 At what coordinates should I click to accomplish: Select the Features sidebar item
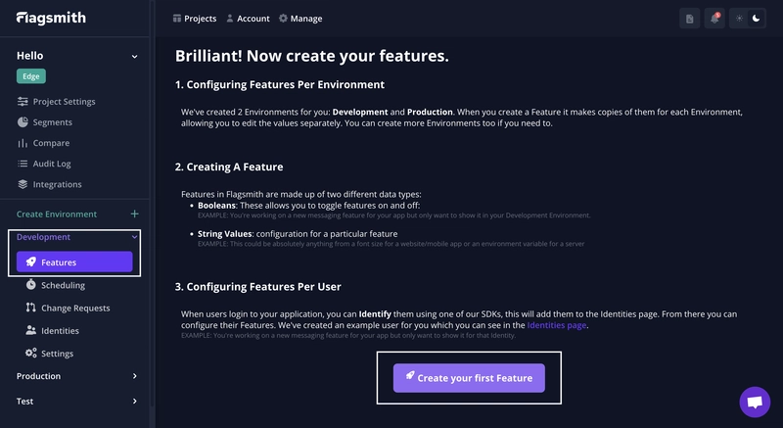pos(74,262)
